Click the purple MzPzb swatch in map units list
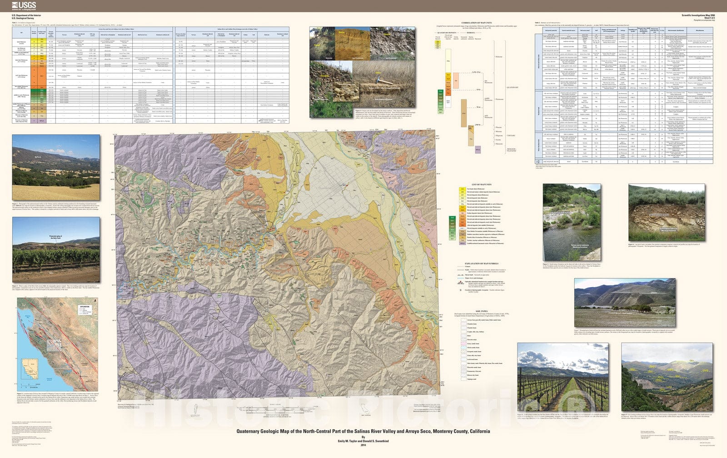Image resolution: width=727 pixels, height=458 pixels. (x=462, y=244)
